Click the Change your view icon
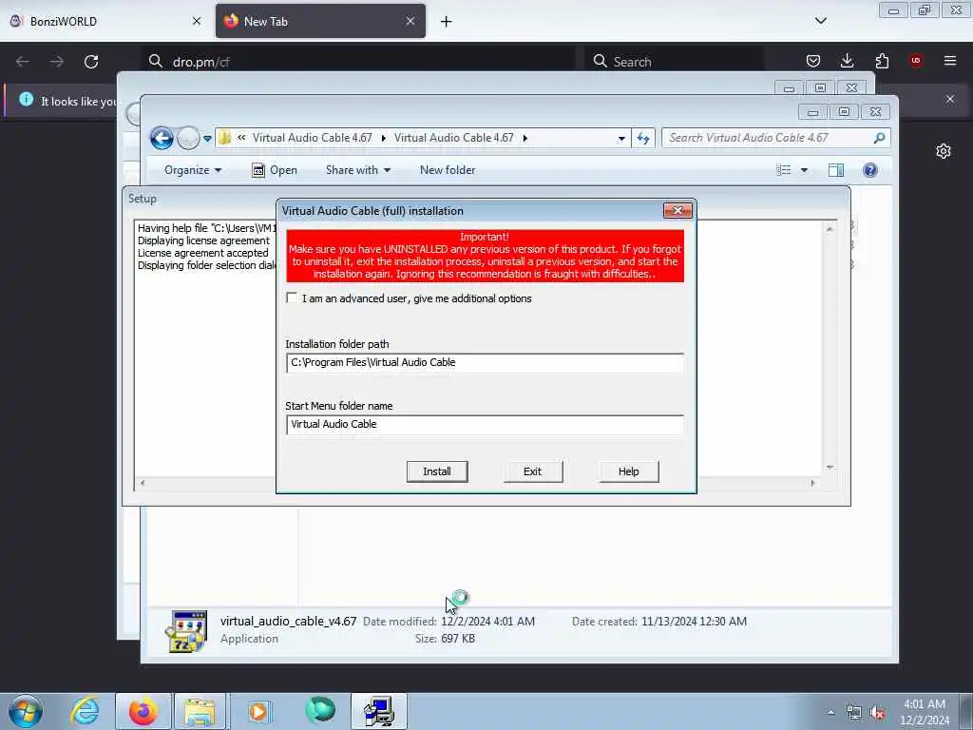Image resolution: width=973 pixels, height=730 pixels. click(784, 170)
